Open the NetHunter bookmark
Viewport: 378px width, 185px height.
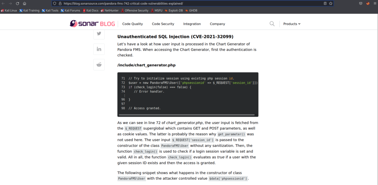click(110, 10)
